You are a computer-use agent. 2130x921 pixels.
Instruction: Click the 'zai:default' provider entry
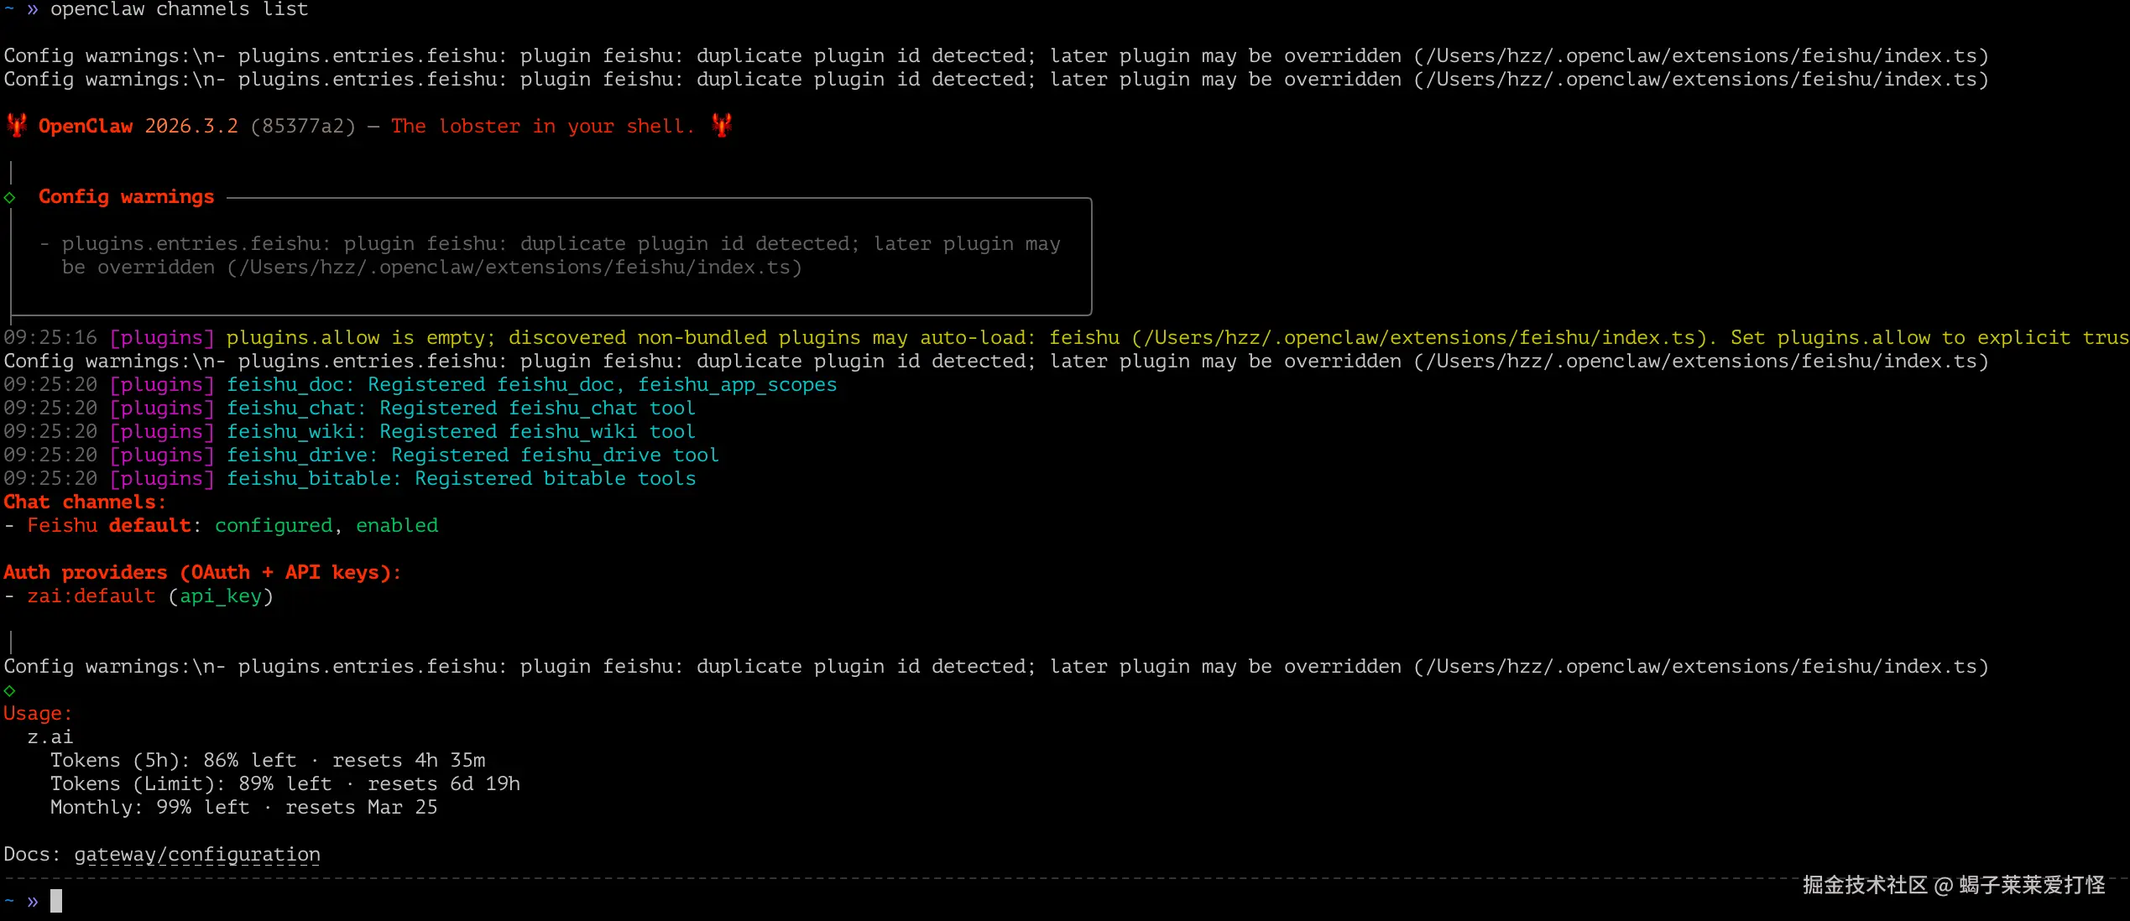(x=91, y=596)
